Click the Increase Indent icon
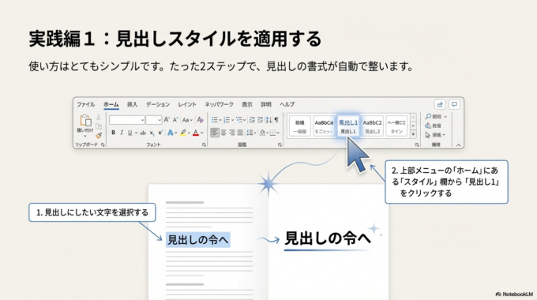537x300 pixels. coord(260,119)
